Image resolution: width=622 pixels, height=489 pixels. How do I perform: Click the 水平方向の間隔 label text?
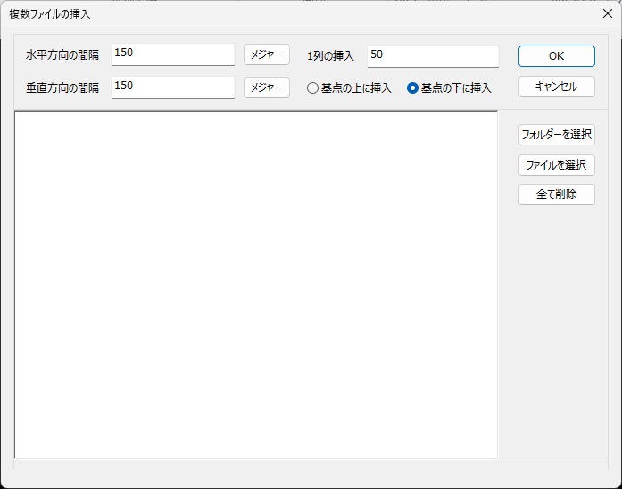(x=62, y=55)
